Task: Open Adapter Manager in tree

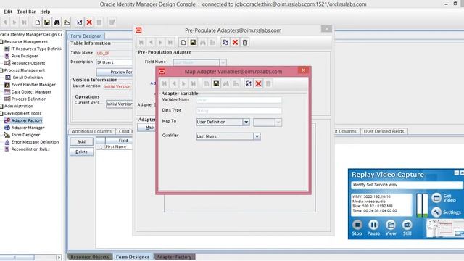Action: (28, 128)
